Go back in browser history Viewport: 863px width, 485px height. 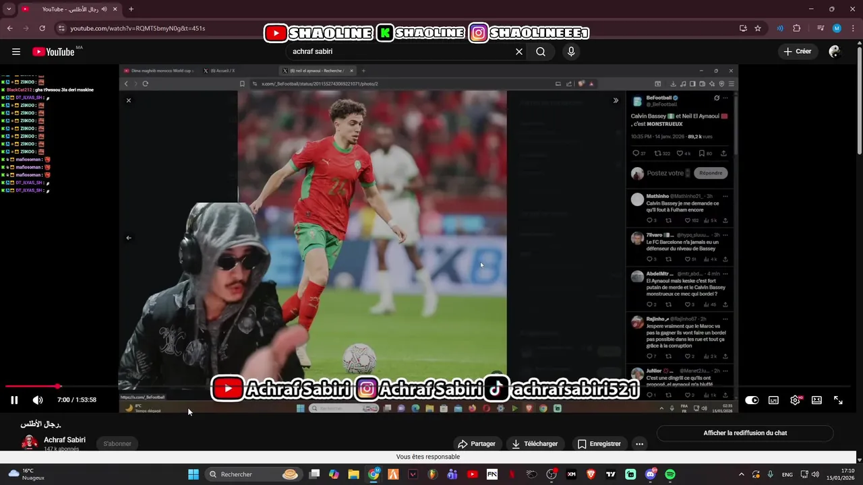coord(9,28)
